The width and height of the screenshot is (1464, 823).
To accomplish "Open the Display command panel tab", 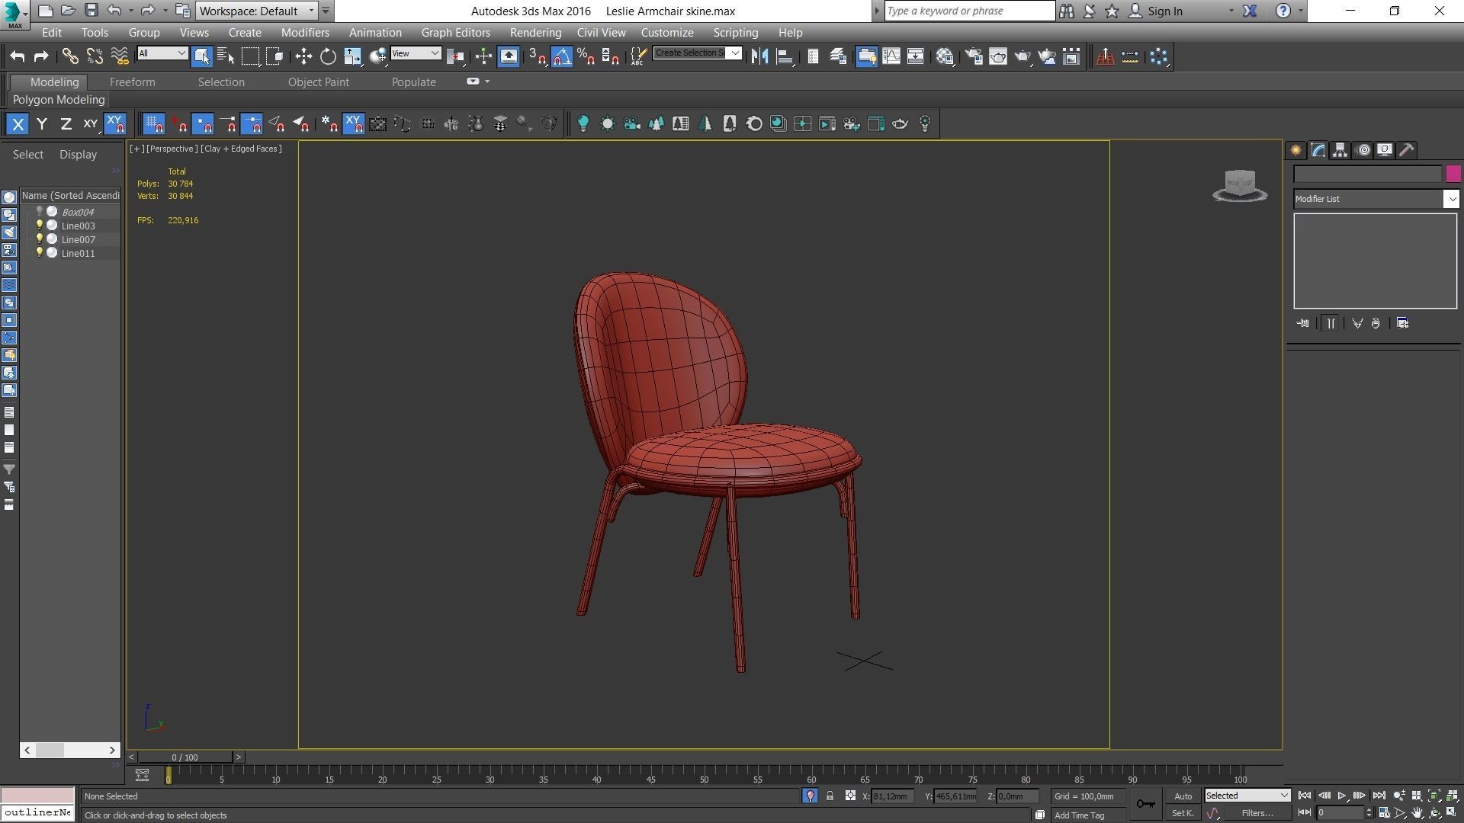I will click(x=1385, y=150).
